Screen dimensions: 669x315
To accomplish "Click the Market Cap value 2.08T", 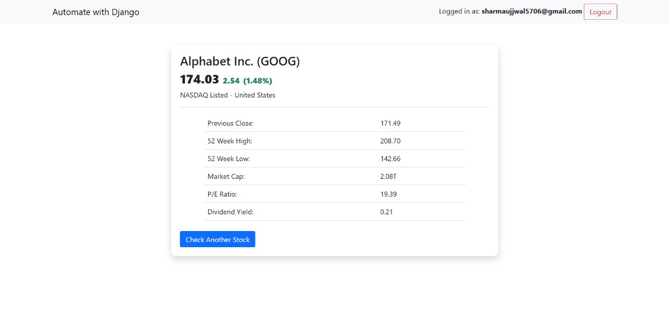I will pyautogui.click(x=388, y=177).
